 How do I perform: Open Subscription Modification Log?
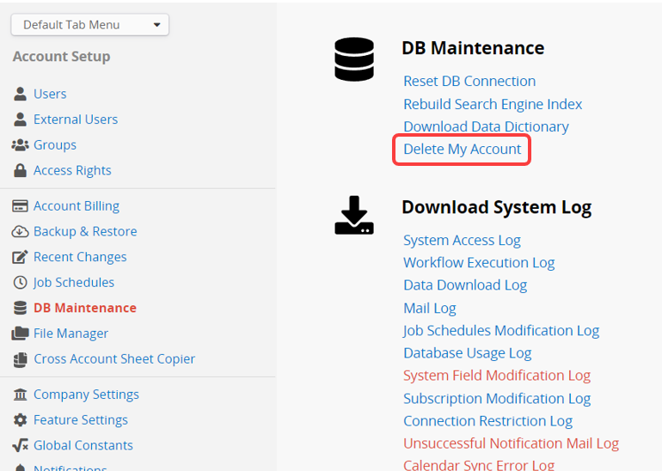tap(497, 399)
